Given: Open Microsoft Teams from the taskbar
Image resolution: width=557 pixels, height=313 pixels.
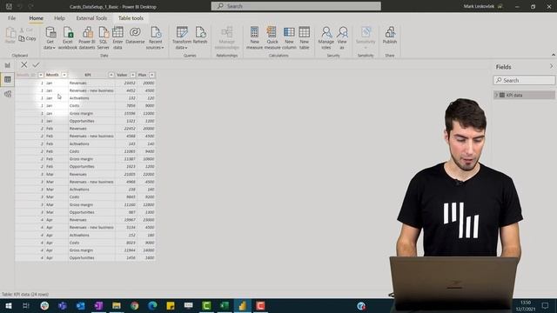Looking at the screenshot, I should point(63,305).
